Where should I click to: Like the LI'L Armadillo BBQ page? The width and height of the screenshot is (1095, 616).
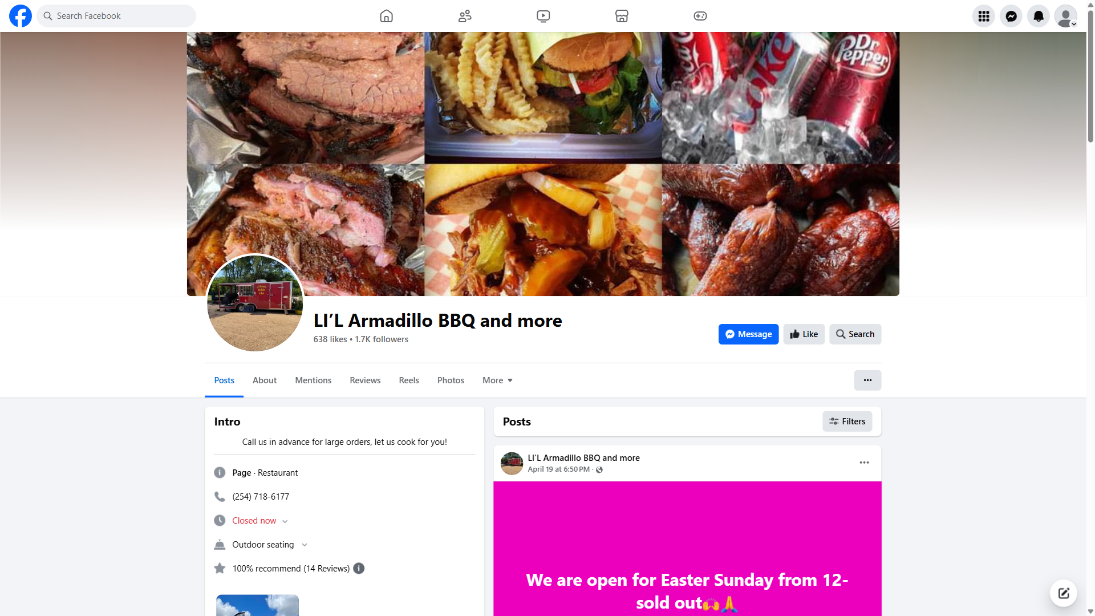(x=804, y=334)
